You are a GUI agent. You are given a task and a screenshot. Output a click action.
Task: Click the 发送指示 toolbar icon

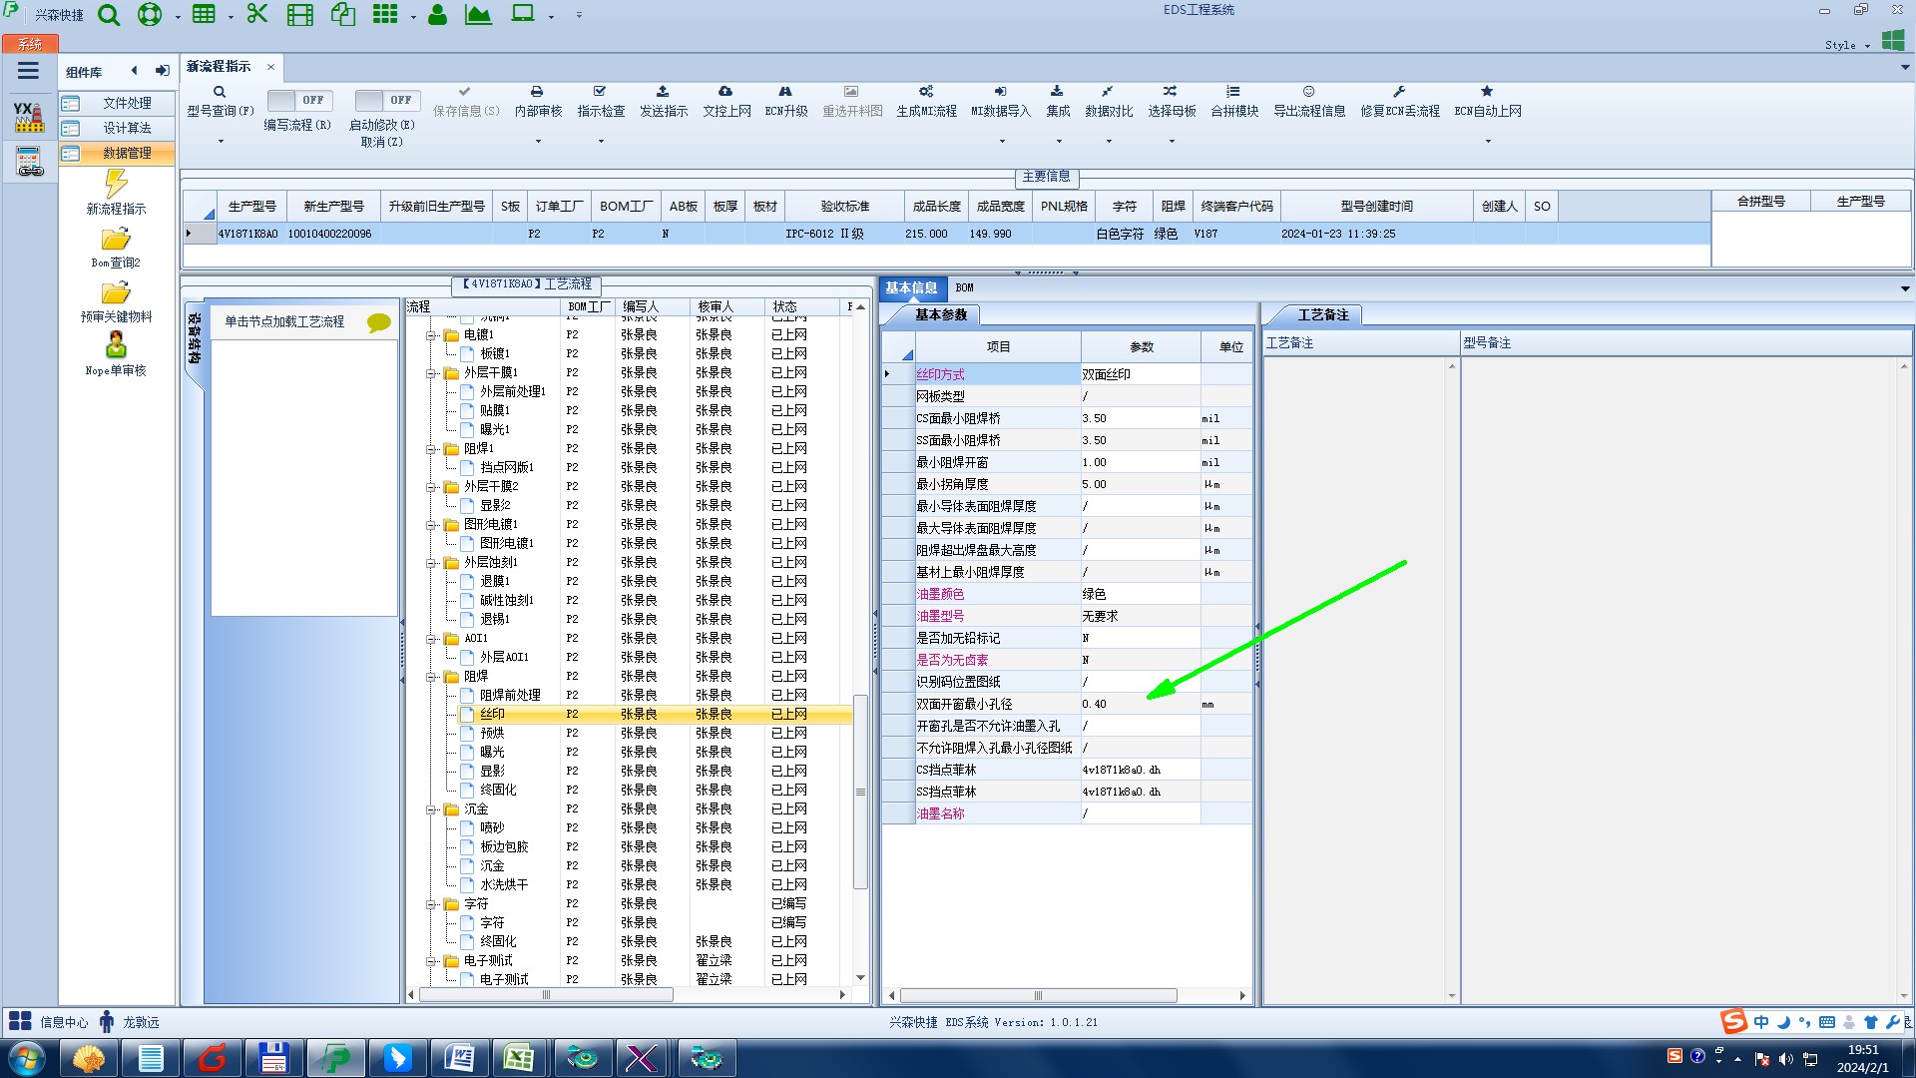[663, 92]
